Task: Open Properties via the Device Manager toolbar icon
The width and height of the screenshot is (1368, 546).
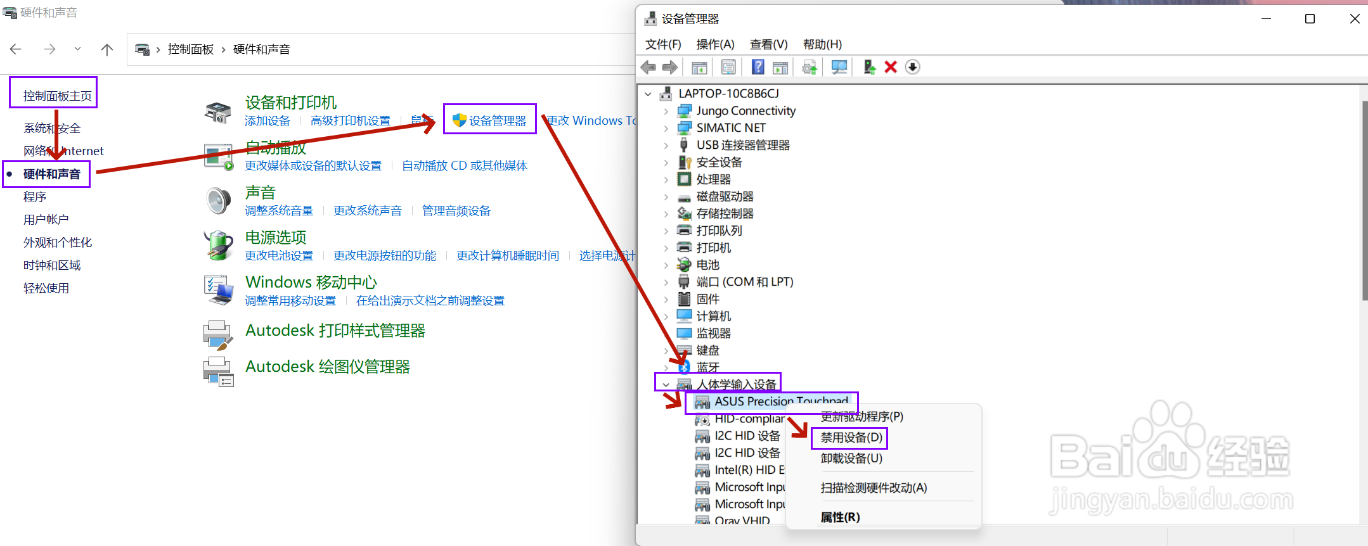Action: 729,67
